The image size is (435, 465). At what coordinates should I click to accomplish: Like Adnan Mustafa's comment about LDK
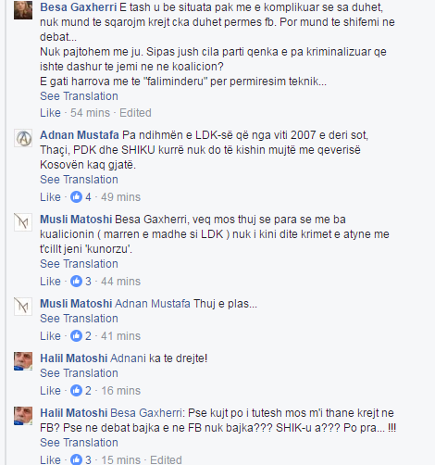50,197
